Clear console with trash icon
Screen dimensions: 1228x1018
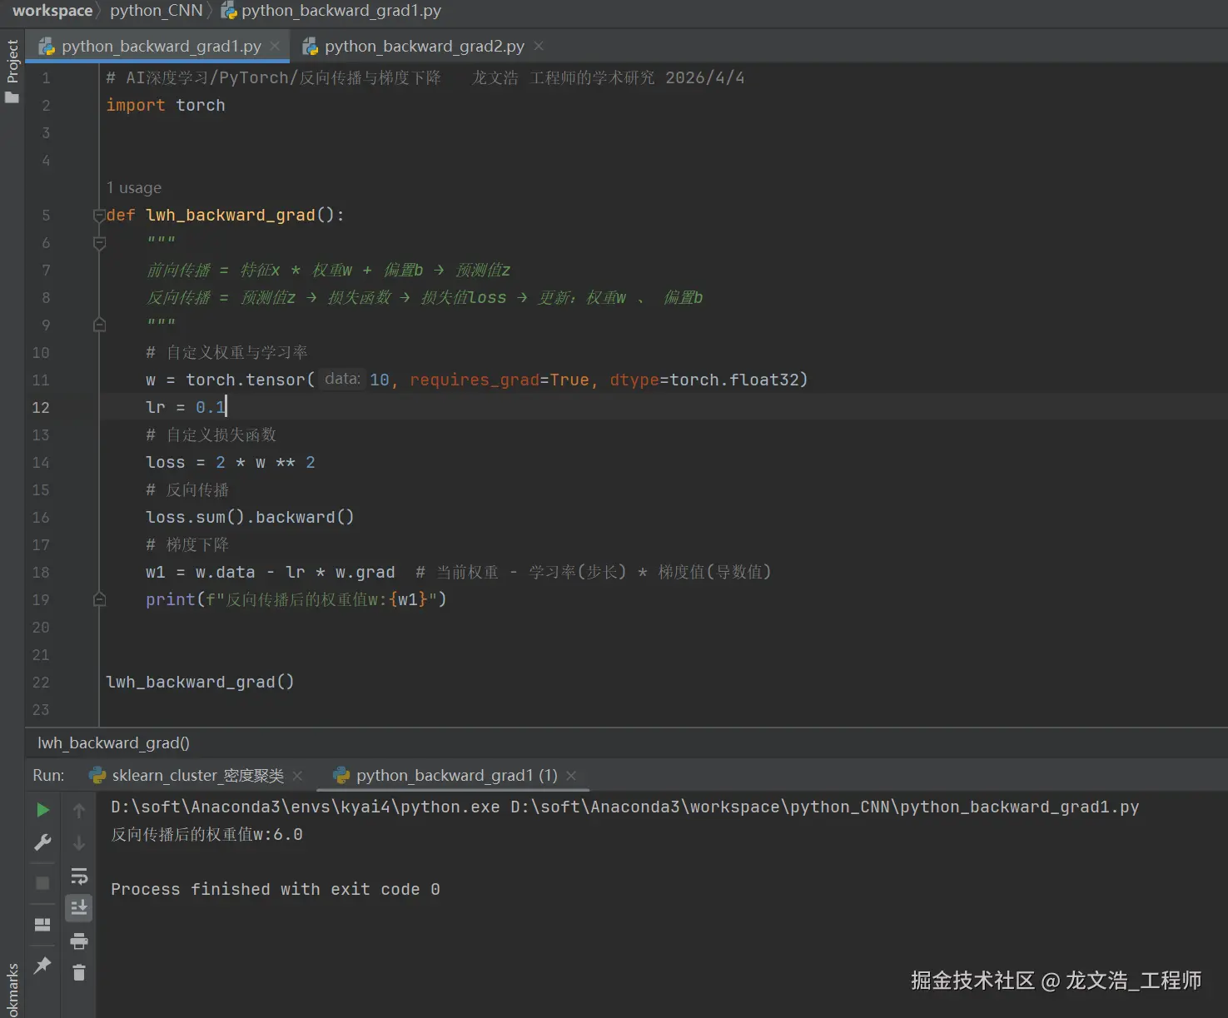tap(79, 972)
